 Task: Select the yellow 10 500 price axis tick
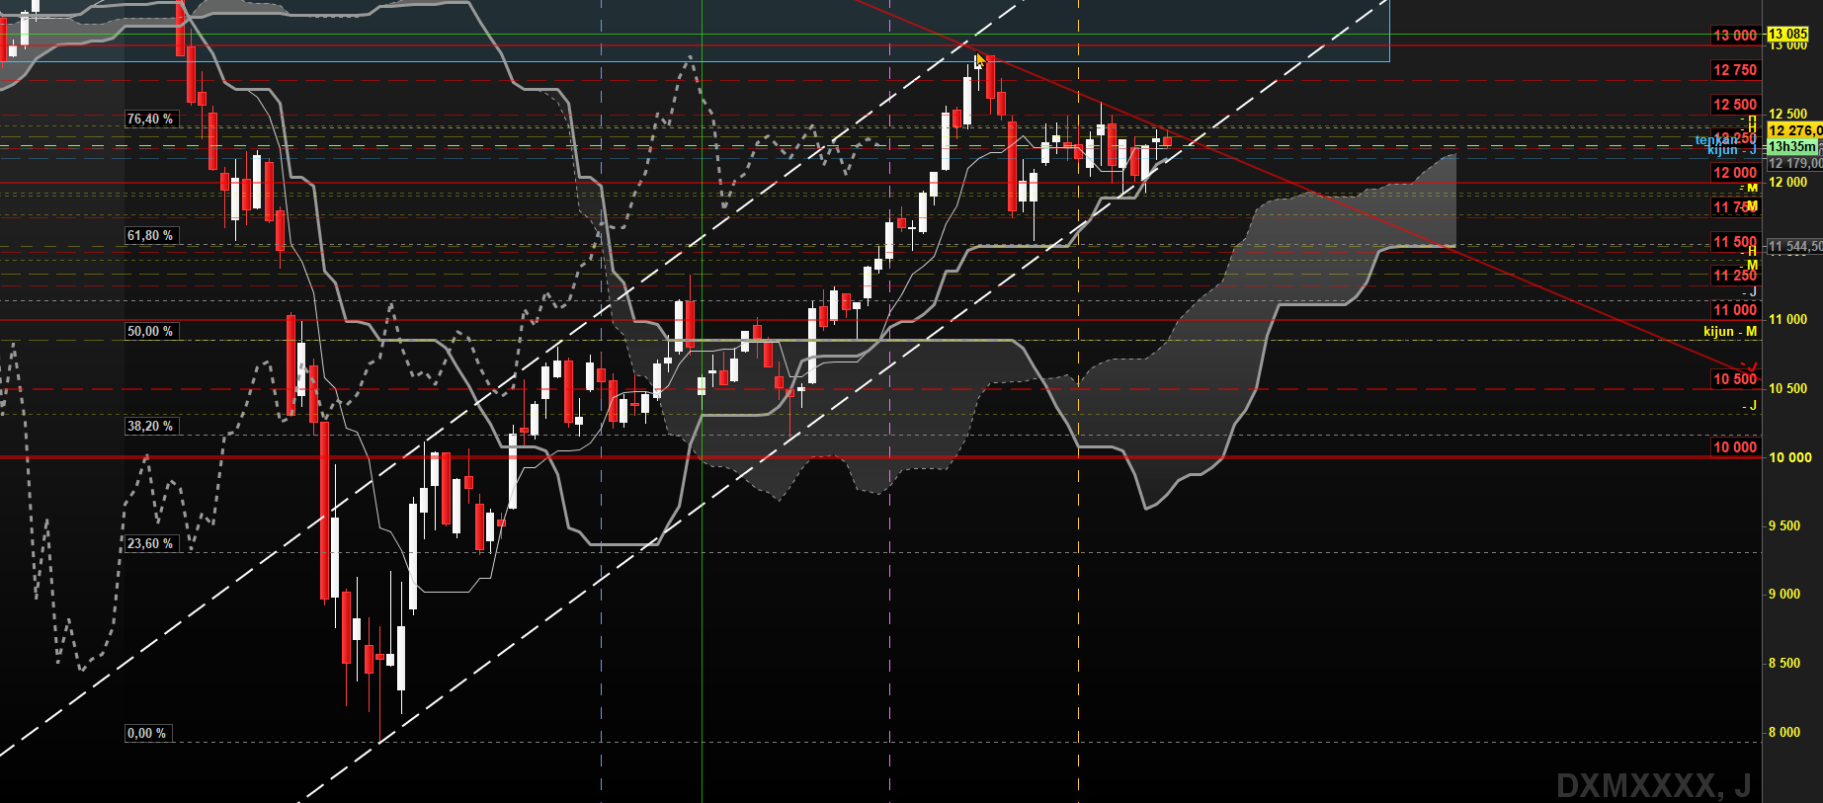coord(1788,389)
